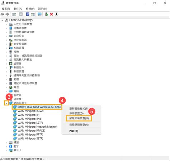Click the action pane toolbar icon after Help

(x=33, y=14)
